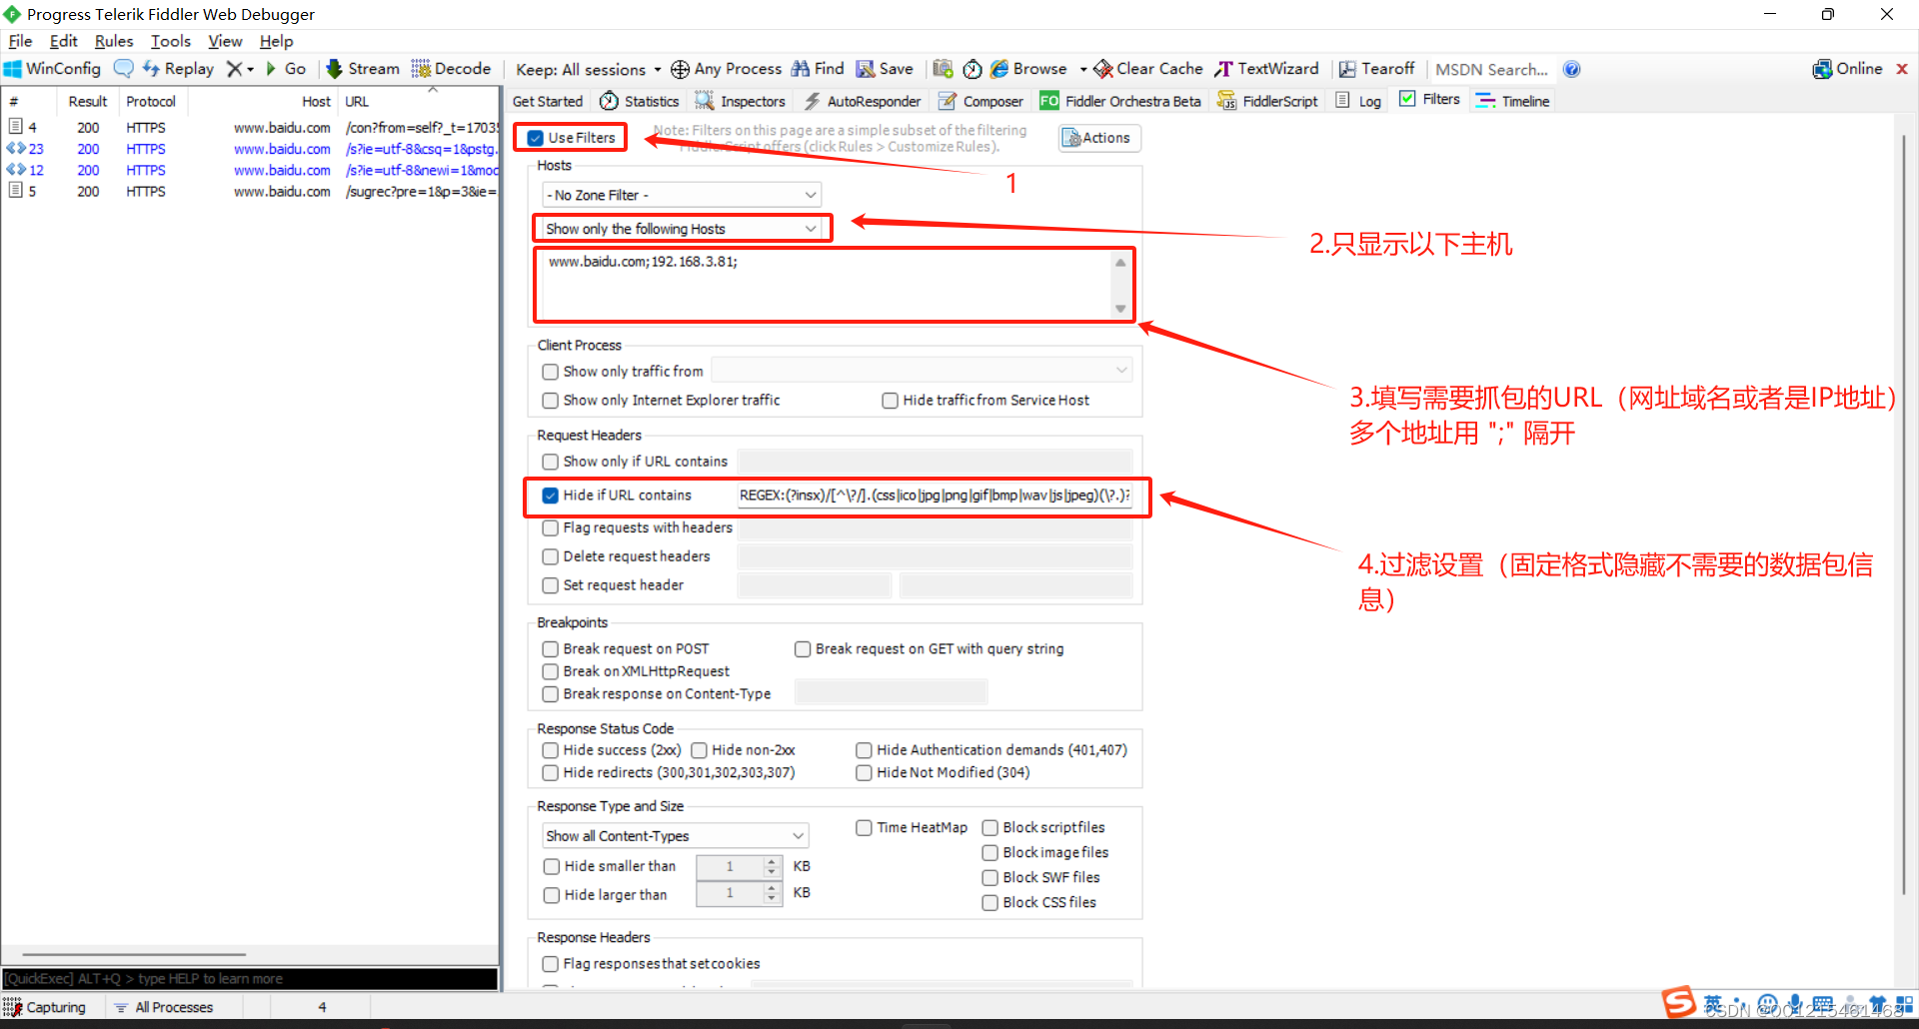Click the comment speech bubble icon

[x=123, y=69]
